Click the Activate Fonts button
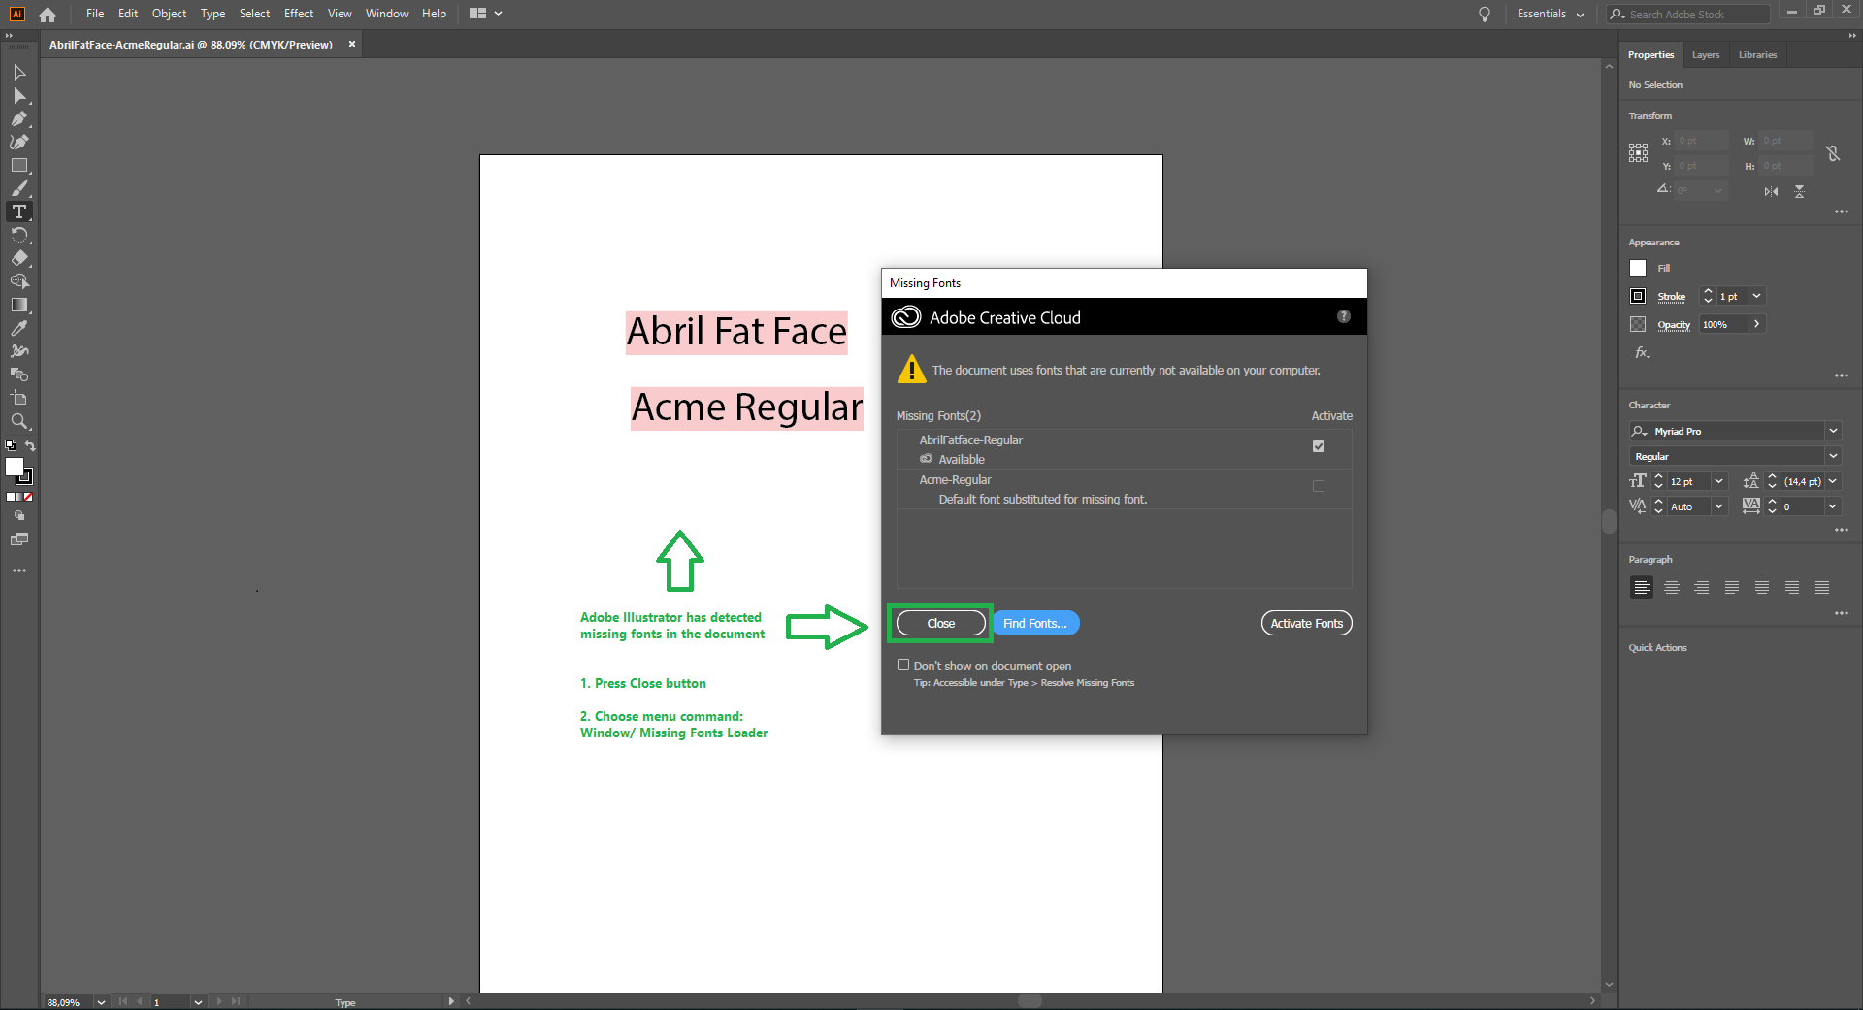 (1306, 623)
